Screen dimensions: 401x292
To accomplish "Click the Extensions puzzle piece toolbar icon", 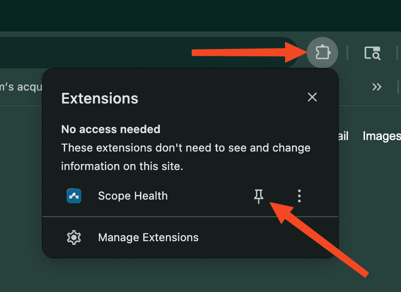I will pos(322,52).
